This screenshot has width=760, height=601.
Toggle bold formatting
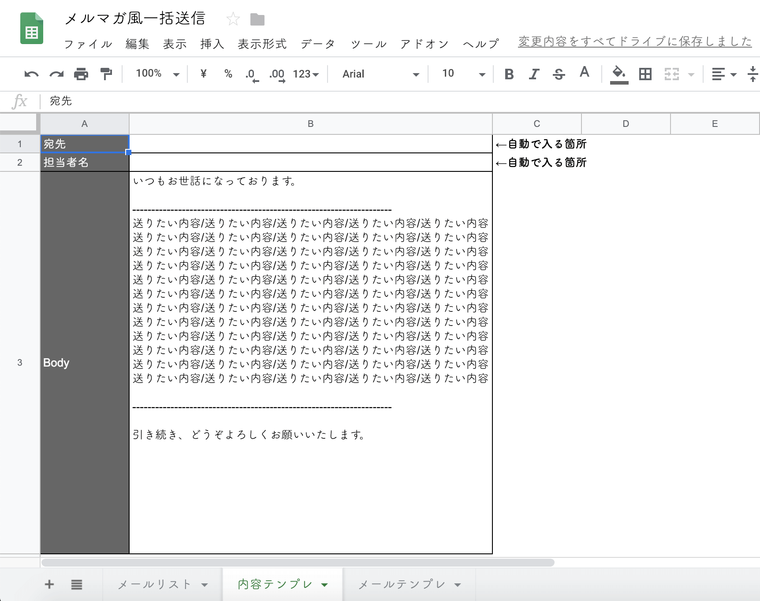coord(509,74)
